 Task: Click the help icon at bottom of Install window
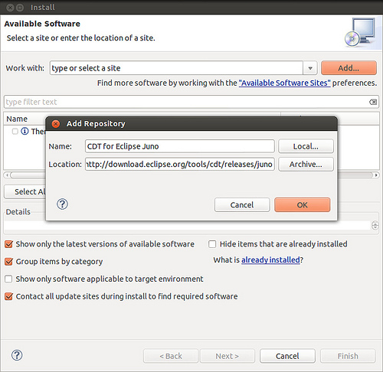click(x=17, y=355)
